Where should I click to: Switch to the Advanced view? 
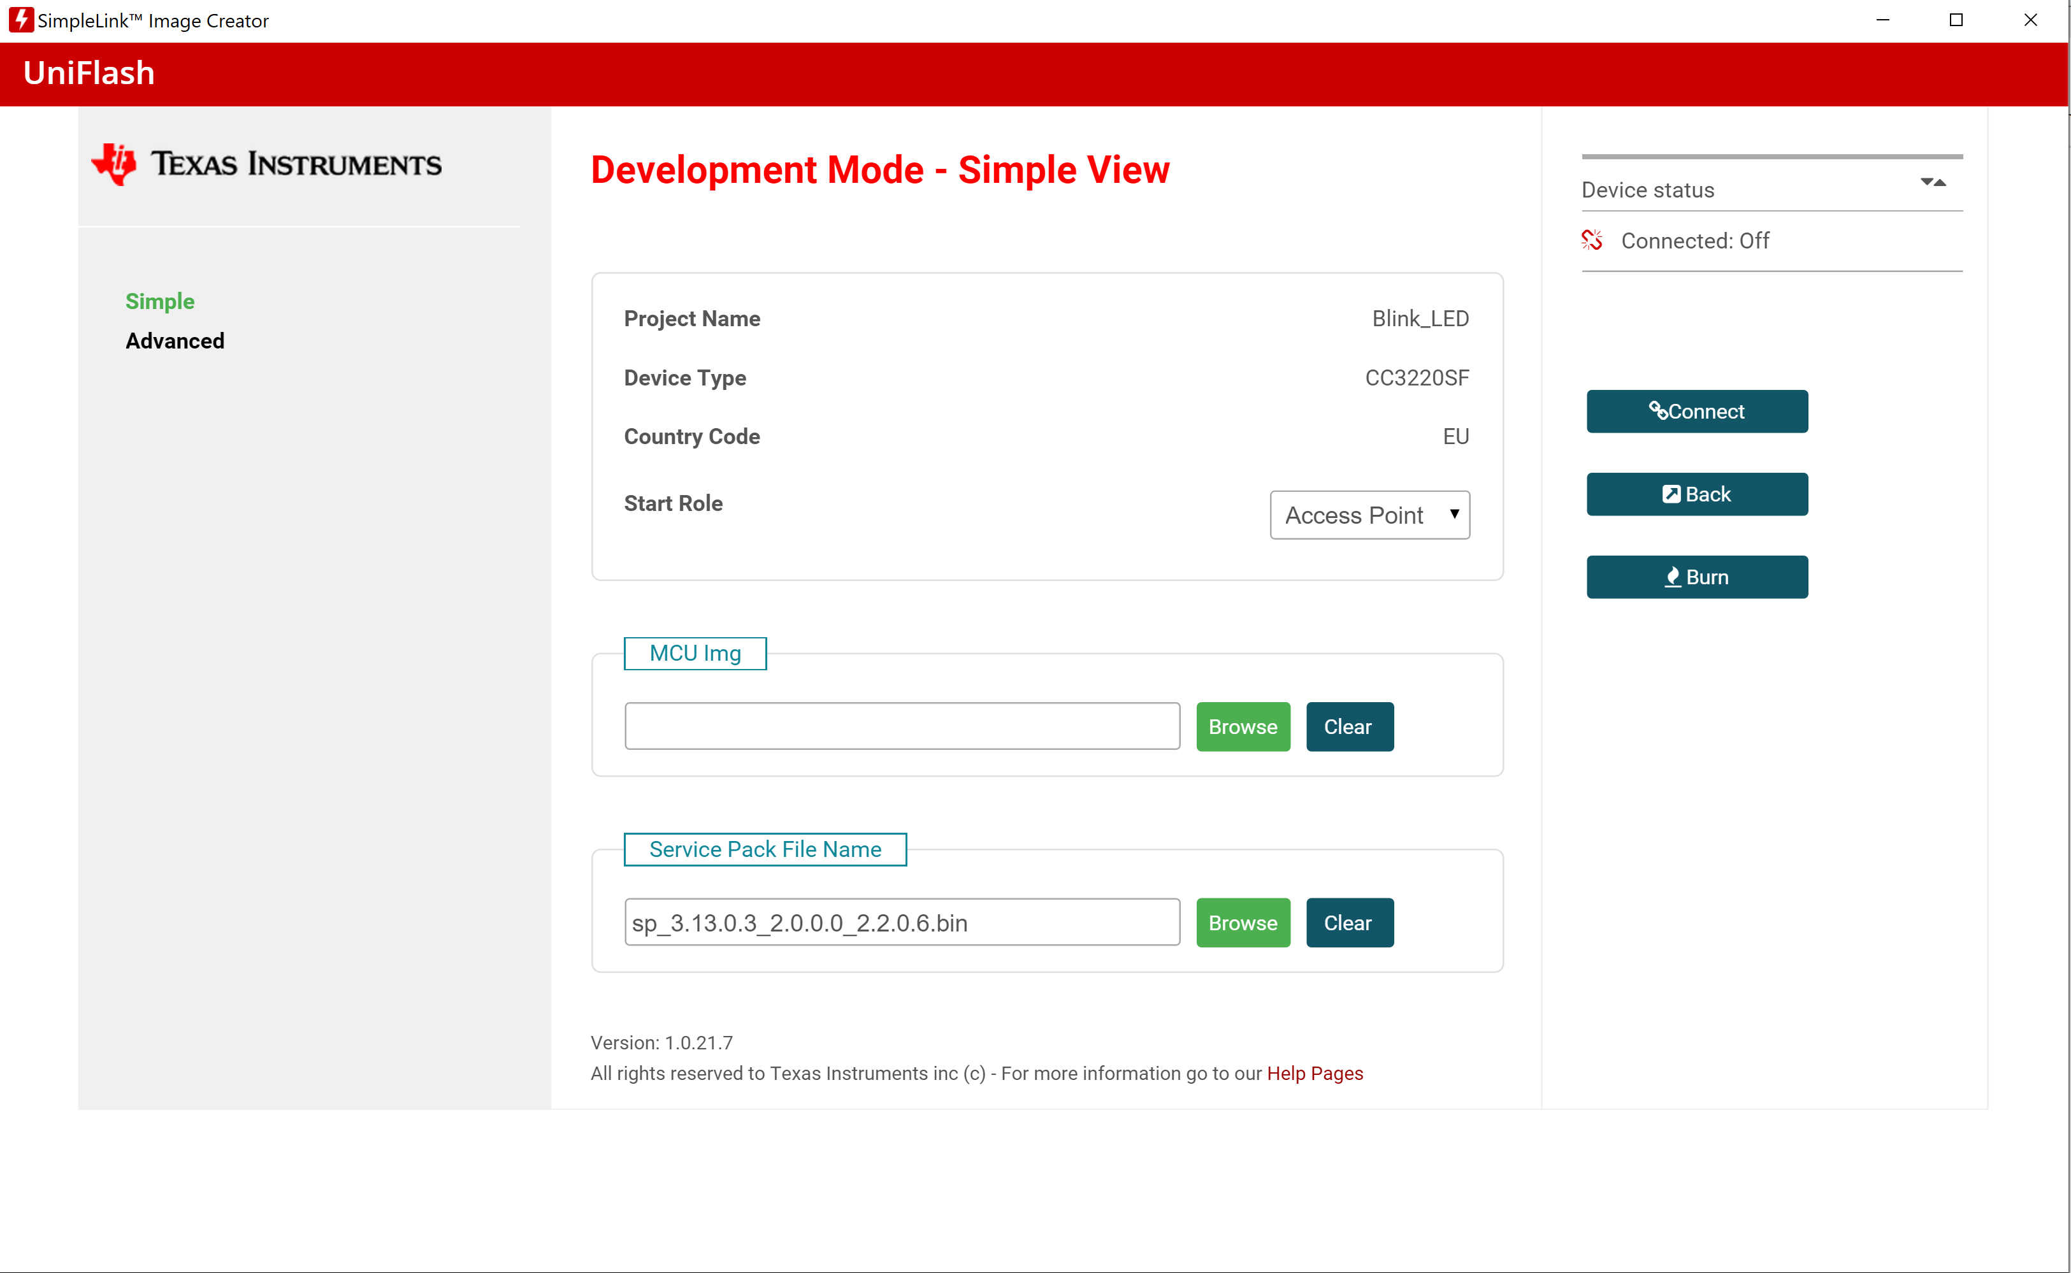[175, 341]
